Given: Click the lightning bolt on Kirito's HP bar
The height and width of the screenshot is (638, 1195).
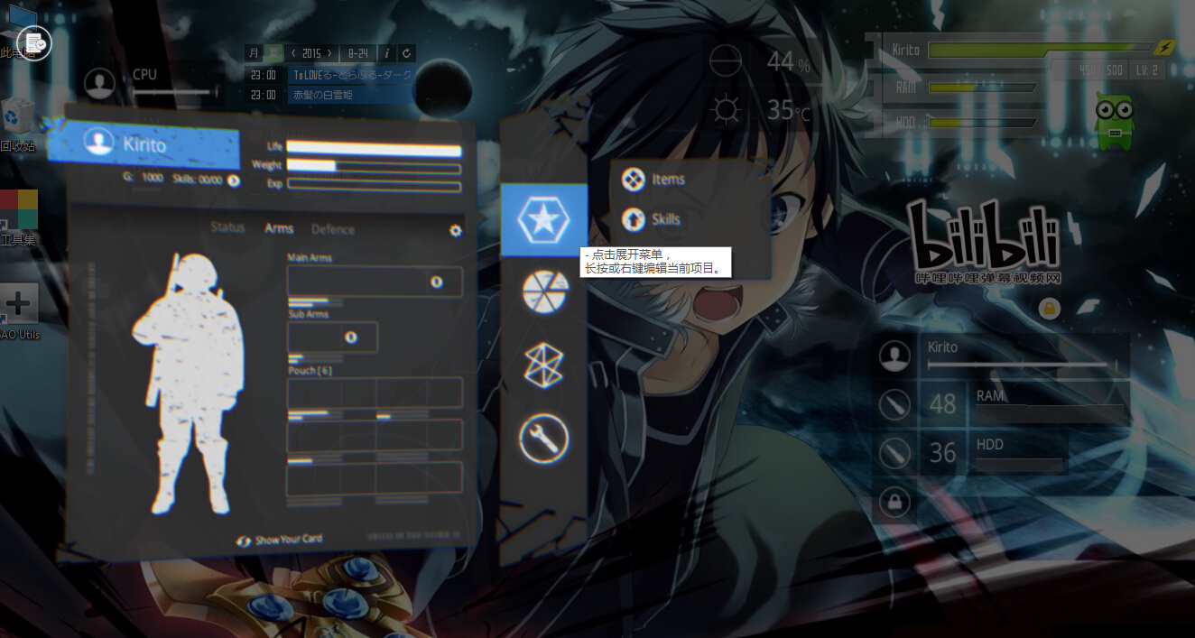Looking at the screenshot, I should 1166,48.
